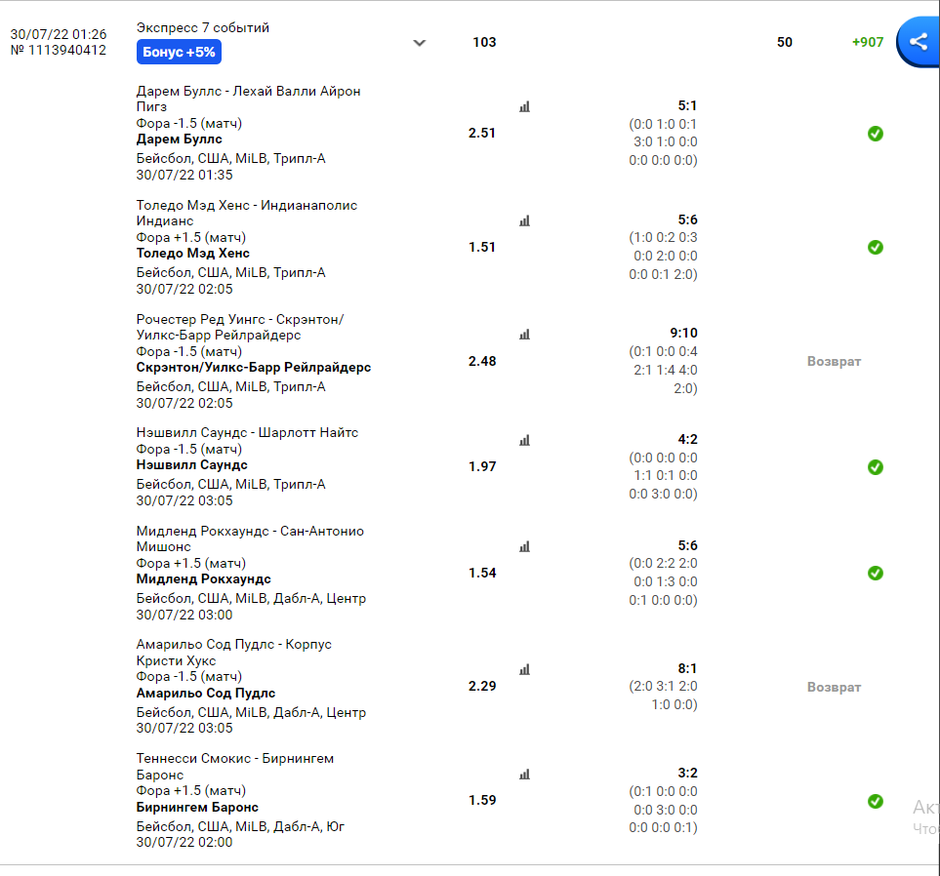Click bold selection Амарильо Сод Пудлс
Screen dimensions: 940x876
pos(206,694)
